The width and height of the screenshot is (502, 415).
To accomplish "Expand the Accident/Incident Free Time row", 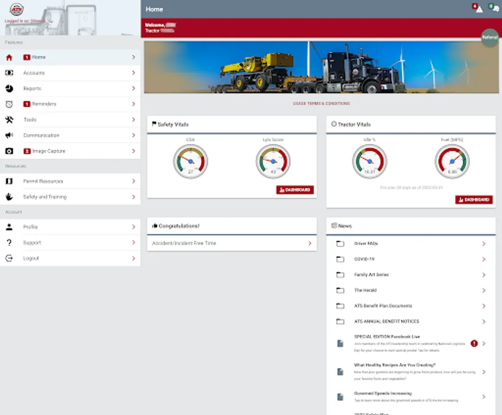I will coord(232,243).
